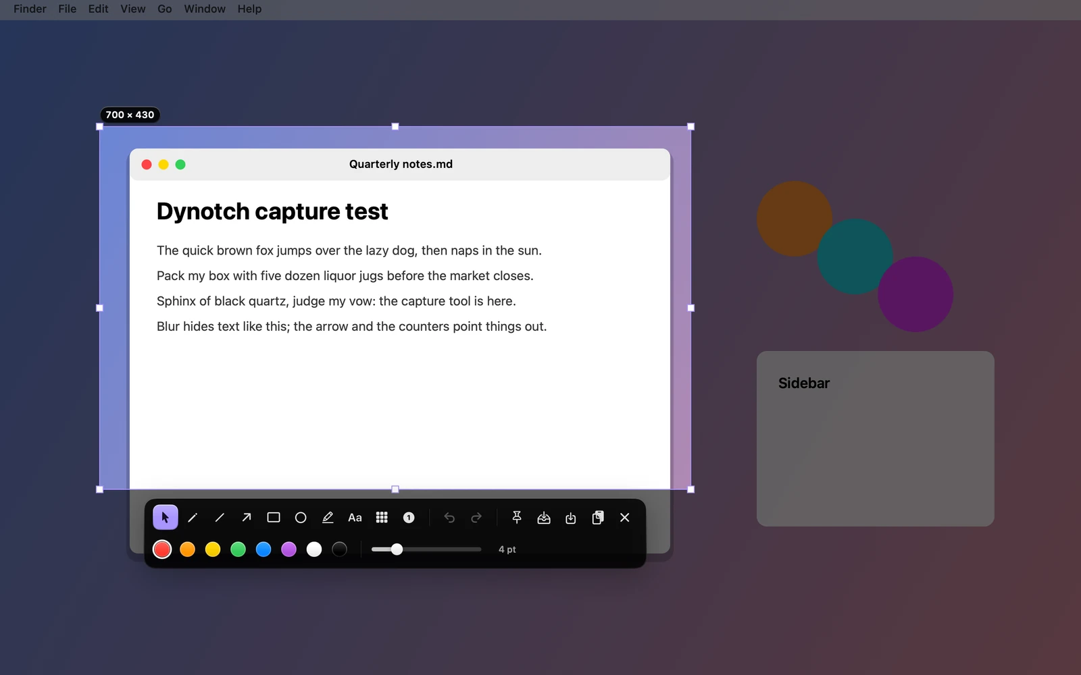
Task: Pick the white color swatch
Action: click(x=314, y=549)
